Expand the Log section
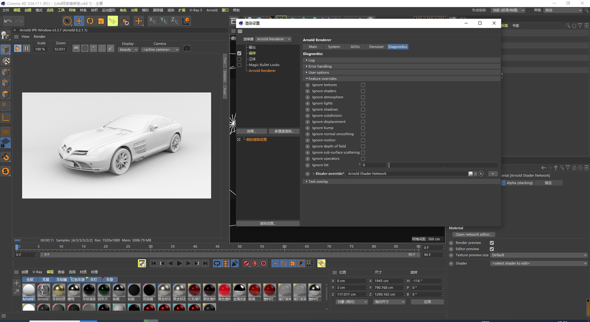The width and height of the screenshot is (590, 322). click(311, 60)
